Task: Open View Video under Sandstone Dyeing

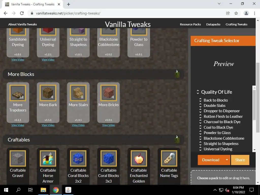Action: (18, 59)
